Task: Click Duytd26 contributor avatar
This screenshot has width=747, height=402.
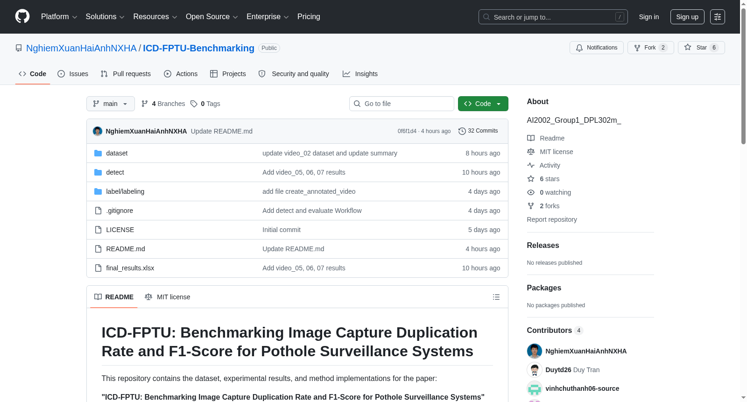Action: (x=535, y=370)
